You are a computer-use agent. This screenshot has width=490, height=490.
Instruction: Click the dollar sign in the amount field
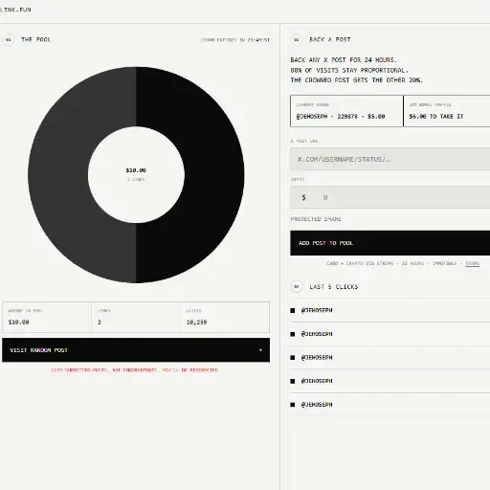[x=303, y=197]
